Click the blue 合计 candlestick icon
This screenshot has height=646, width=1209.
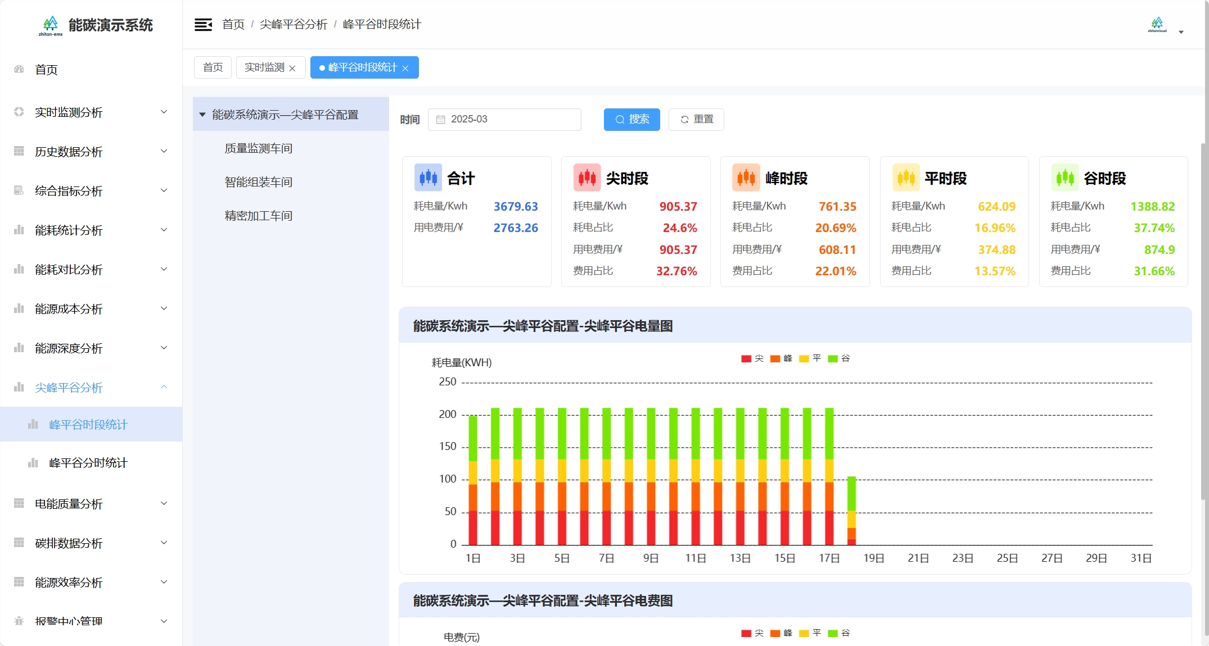428,178
